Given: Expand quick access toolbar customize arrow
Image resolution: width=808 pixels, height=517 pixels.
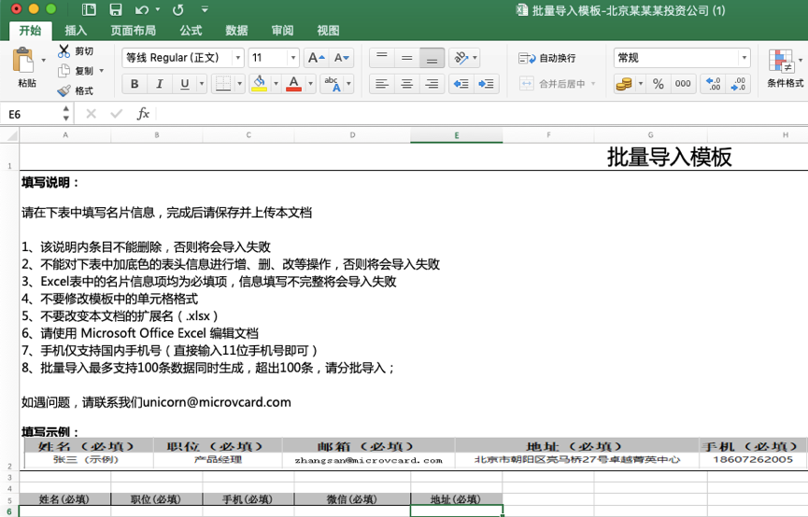Looking at the screenshot, I should click(x=205, y=9).
